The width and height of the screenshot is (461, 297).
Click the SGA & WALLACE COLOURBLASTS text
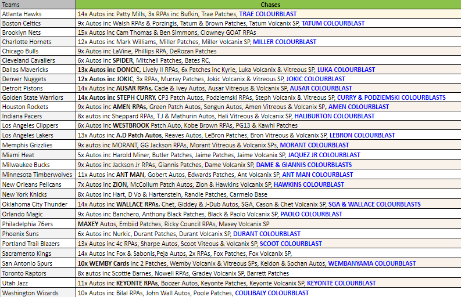pos(374,204)
